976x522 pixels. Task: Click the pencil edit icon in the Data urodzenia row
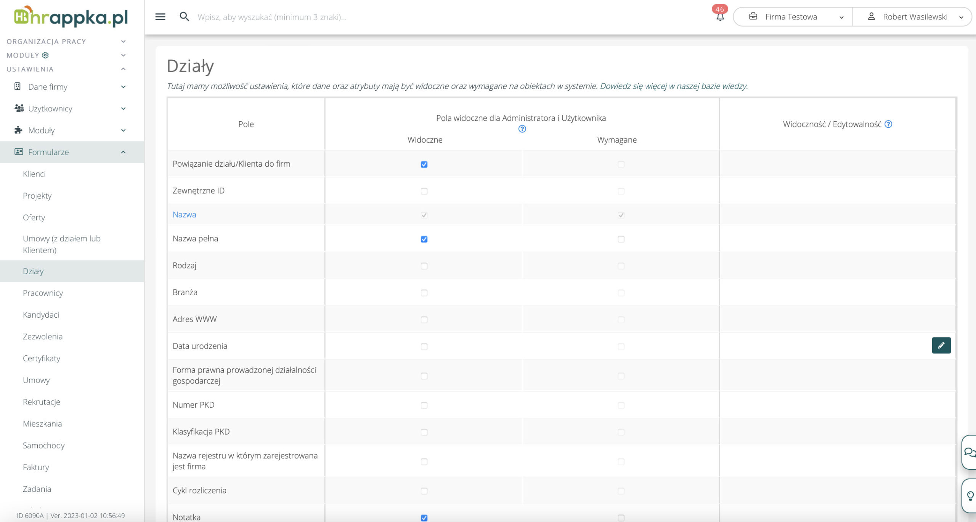pos(941,345)
